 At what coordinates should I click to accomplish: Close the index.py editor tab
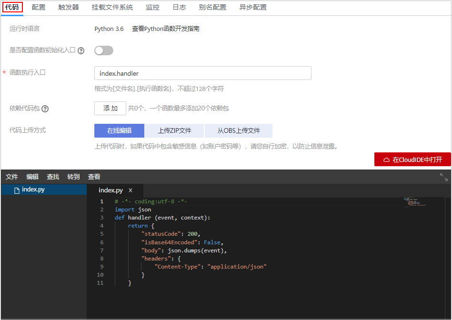131,190
